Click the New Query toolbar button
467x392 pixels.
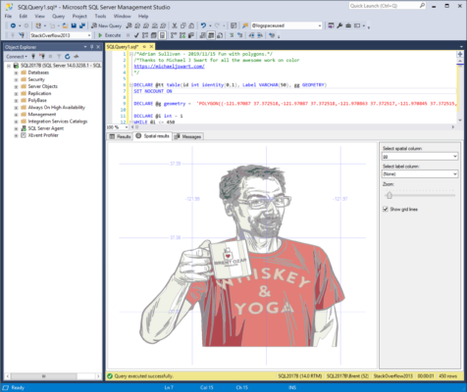[x=106, y=25]
